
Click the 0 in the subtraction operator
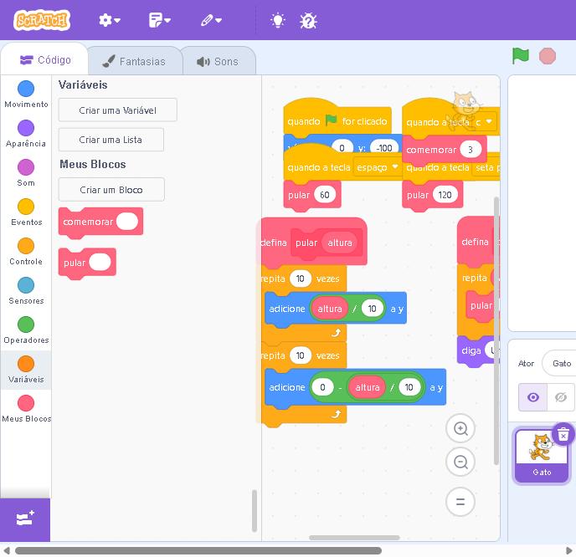[322, 387]
